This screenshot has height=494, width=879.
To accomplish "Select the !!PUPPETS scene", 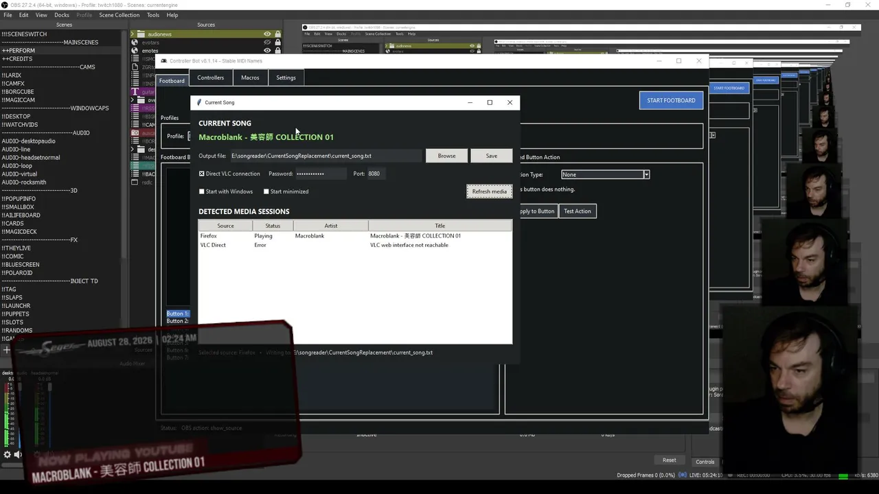I will 62,314.
